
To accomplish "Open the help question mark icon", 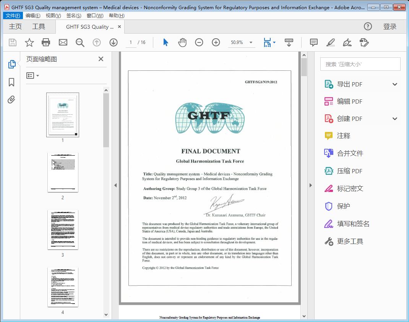I will pyautogui.click(x=368, y=26).
